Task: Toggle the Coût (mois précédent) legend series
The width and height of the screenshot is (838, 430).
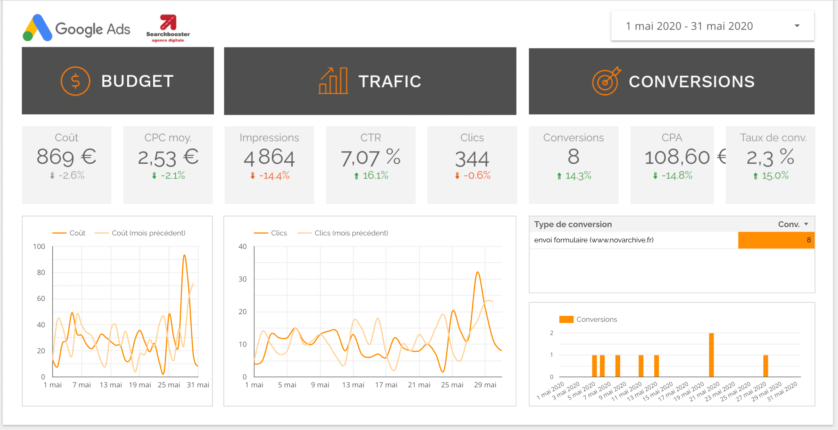Action: pyautogui.click(x=148, y=233)
